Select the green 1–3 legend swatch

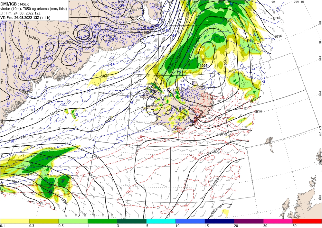102,221
